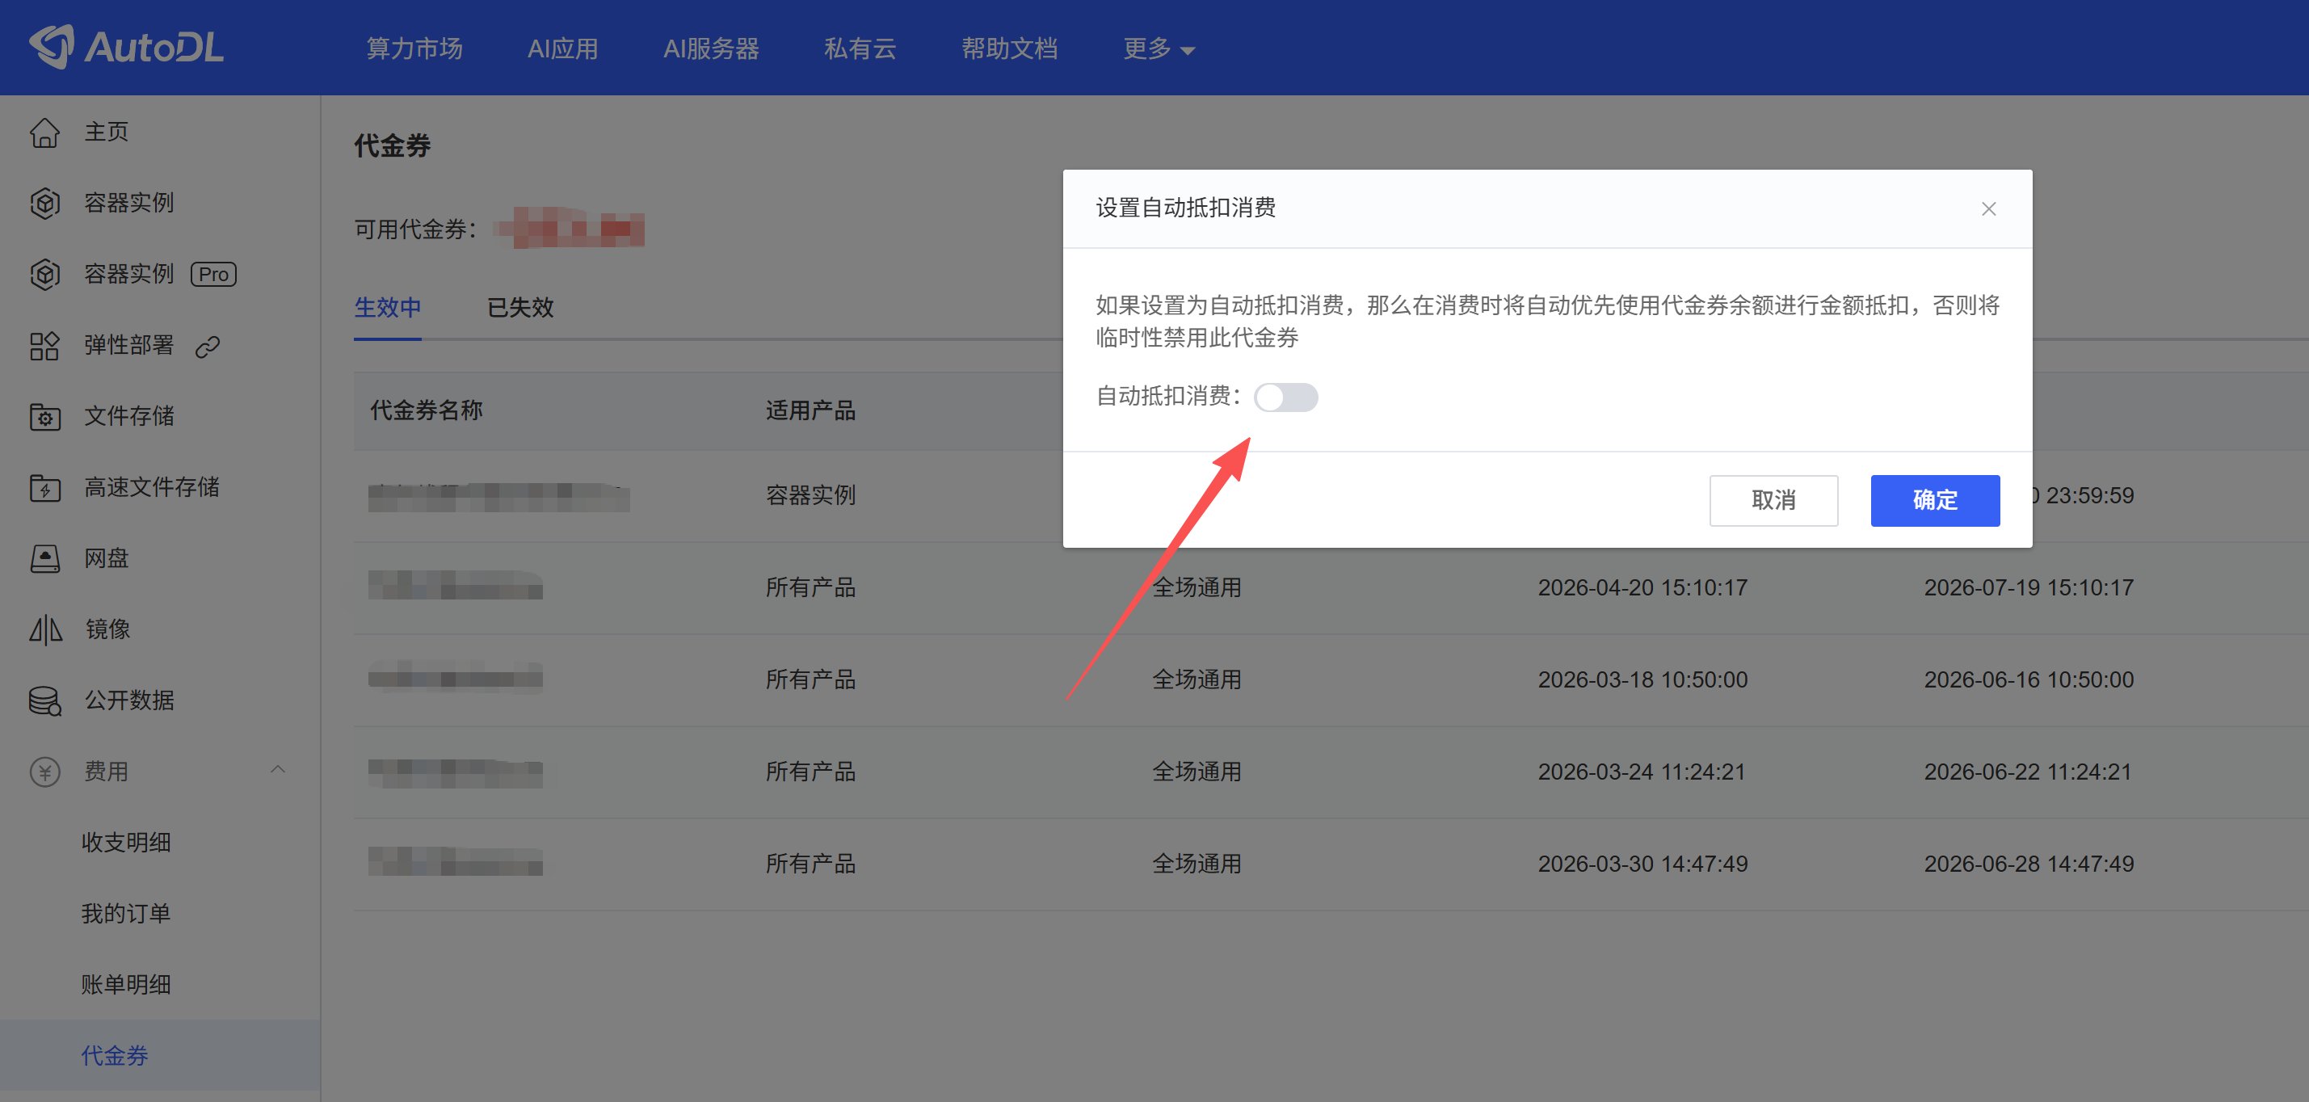Collapse the 费用 menu section
2309x1102 pixels.
click(278, 769)
